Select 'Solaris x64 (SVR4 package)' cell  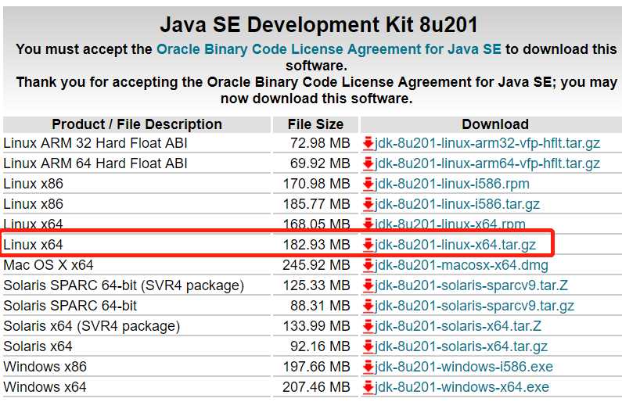[x=92, y=326]
